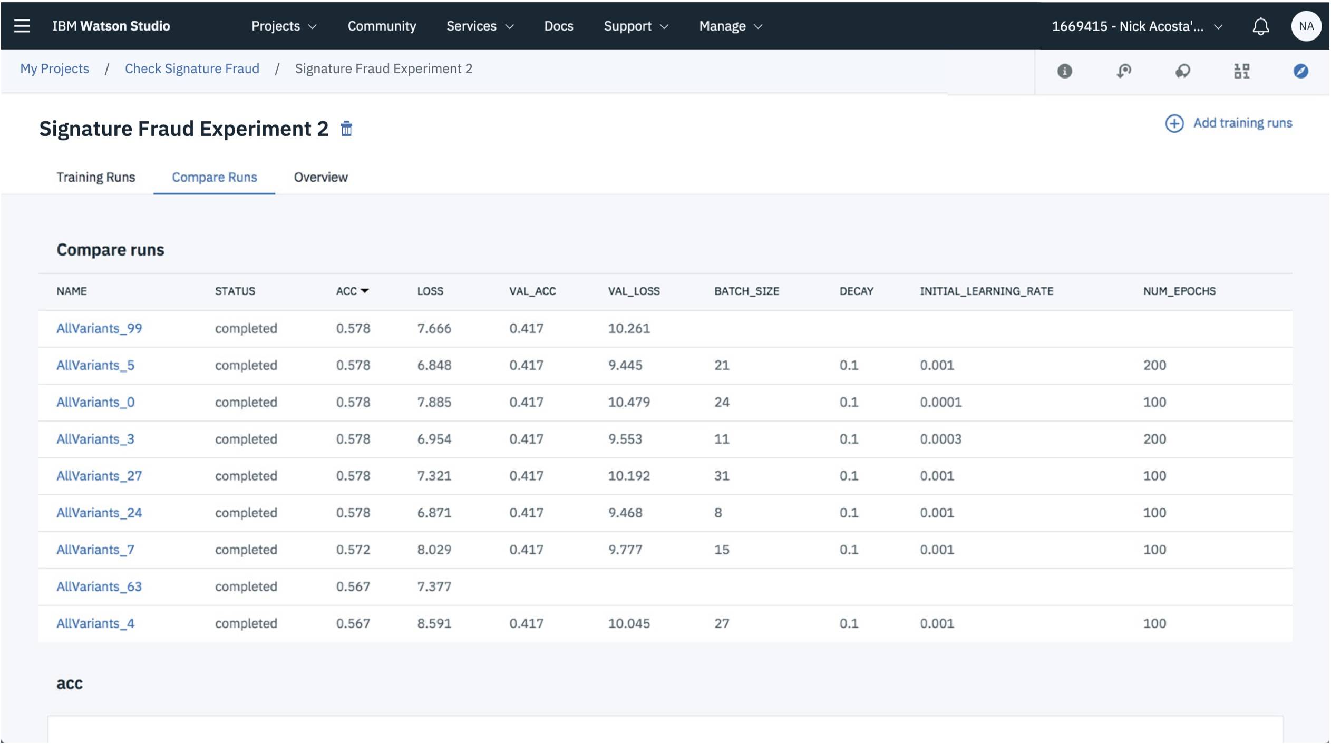Sort by the NAME column header
The width and height of the screenshot is (1331, 744).
coord(71,291)
